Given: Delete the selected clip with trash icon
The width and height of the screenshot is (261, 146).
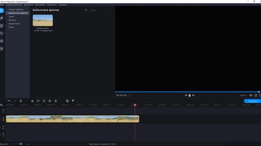Looking at the screenshot, I should (21, 101).
